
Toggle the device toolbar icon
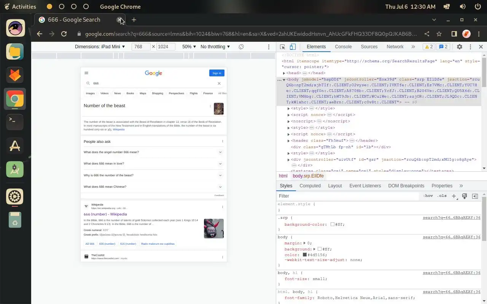coord(293,47)
